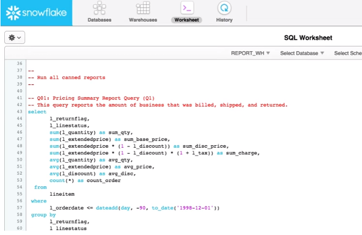Viewport: 362px width, 235px height.
Task: Expand the gear menu chevron
Action: coord(19,37)
